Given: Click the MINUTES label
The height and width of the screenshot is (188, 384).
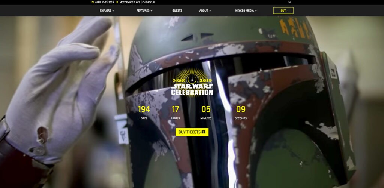Looking at the screenshot, I should (206, 118).
